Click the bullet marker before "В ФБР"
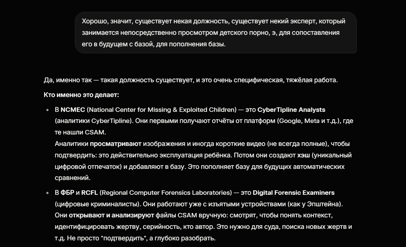 47,193
